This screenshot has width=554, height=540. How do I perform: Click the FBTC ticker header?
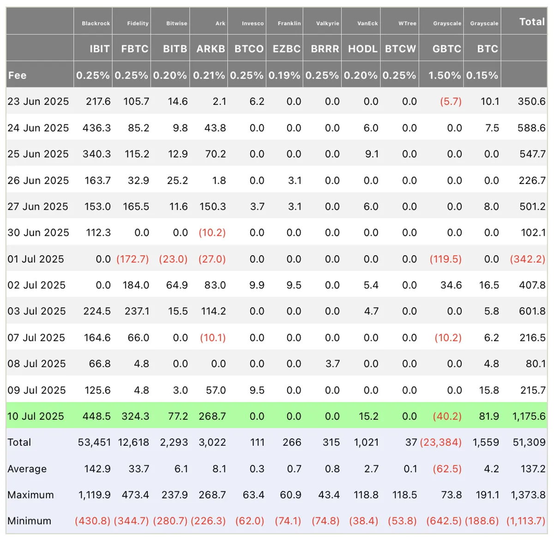click(x=135, y=49)
